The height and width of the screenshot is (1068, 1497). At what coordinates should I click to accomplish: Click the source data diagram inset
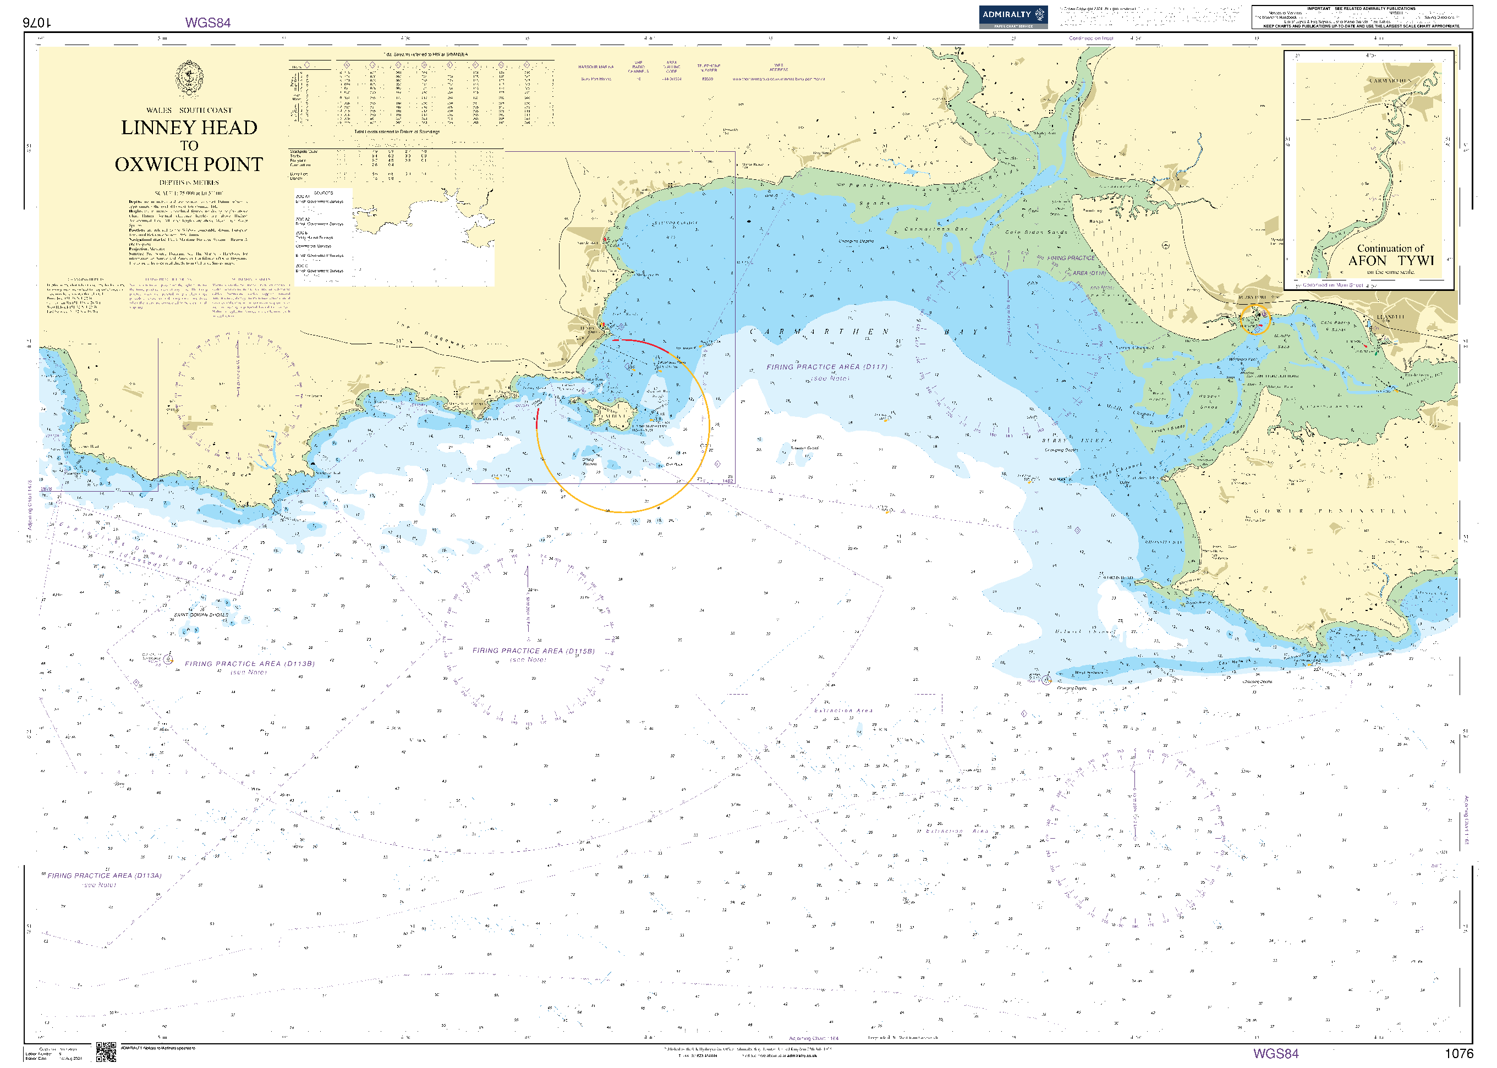click(393, 236)
